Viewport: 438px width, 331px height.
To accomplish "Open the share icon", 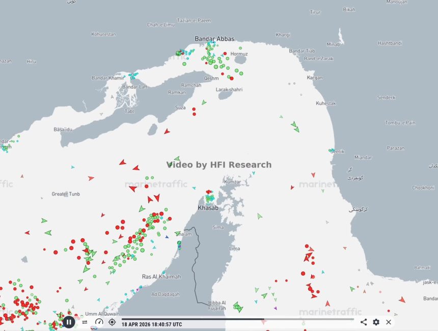I will pos(364,322).
